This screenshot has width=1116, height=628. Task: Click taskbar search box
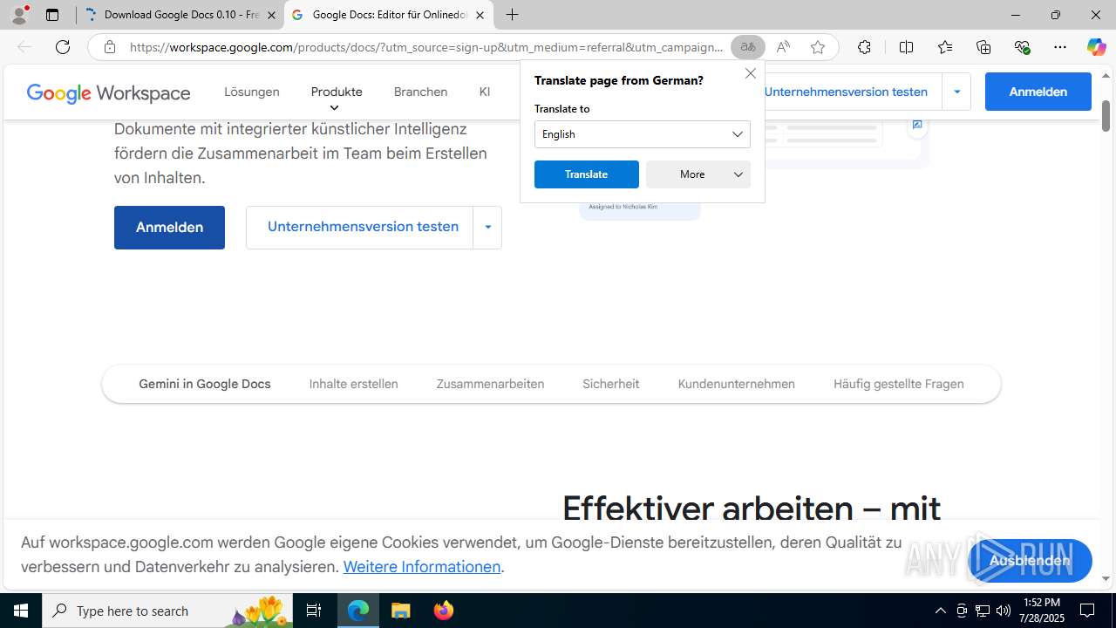pyautogui.click(x=169, y=611)
